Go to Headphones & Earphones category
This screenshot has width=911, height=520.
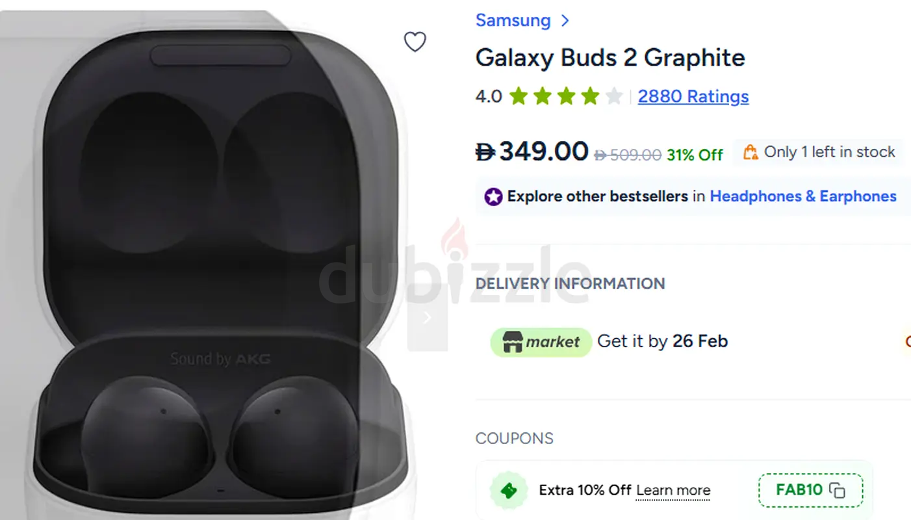click(x=802, y=196)
